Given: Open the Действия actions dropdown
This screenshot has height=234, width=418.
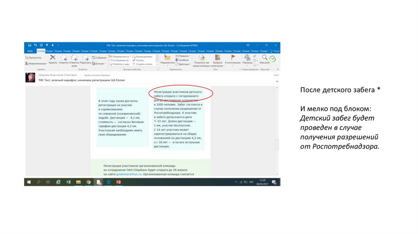Looking at the screenshot, I should point(183,64).
